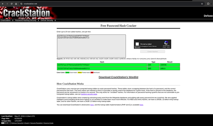Click the Creative Commons license badge
The width and height of the screenshot is (213, 126).
tap(6, 123)
